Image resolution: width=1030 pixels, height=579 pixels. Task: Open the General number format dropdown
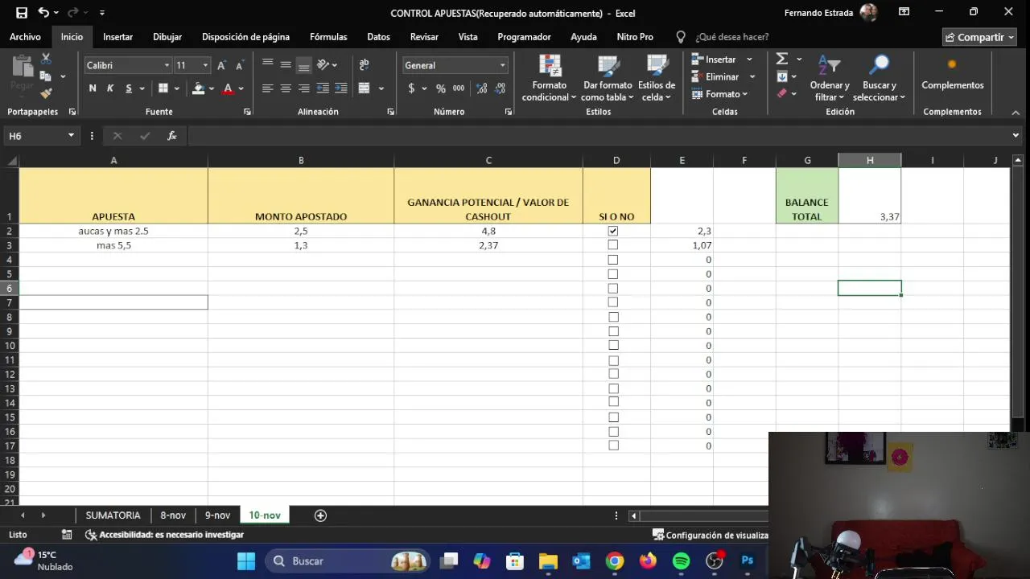click(503, 65)
